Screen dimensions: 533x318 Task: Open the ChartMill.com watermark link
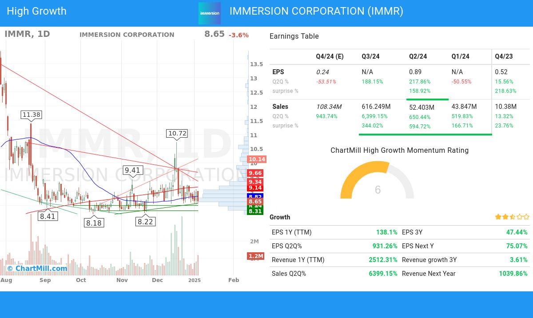37,268
